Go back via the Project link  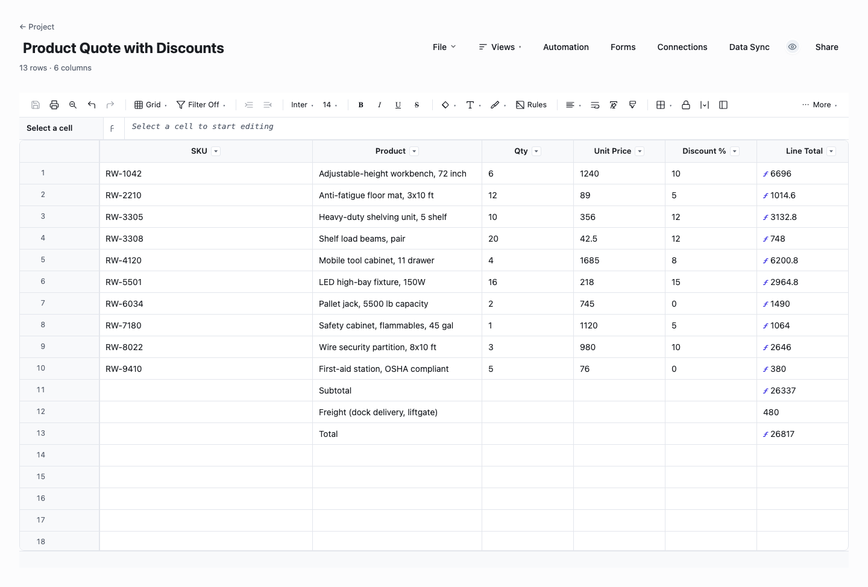point(37,27)
